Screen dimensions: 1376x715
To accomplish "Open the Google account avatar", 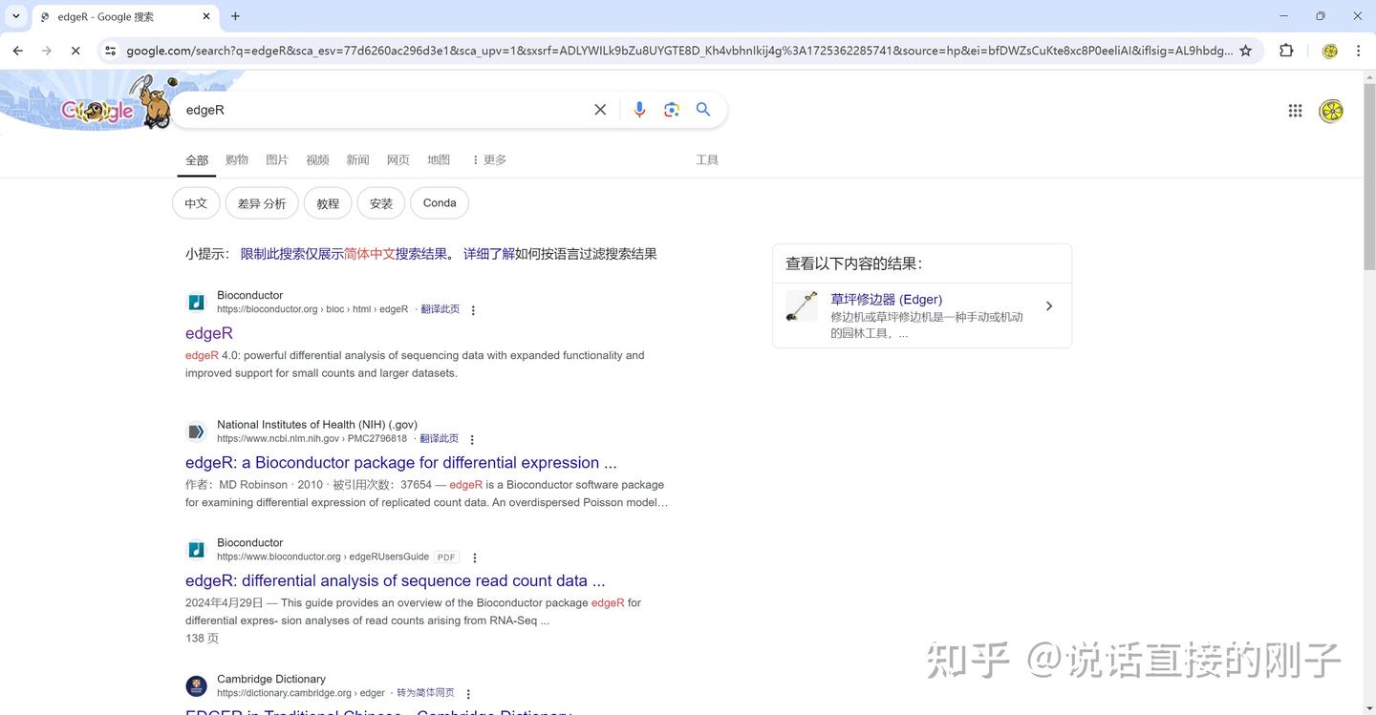I will click(x=1331, y=111).
